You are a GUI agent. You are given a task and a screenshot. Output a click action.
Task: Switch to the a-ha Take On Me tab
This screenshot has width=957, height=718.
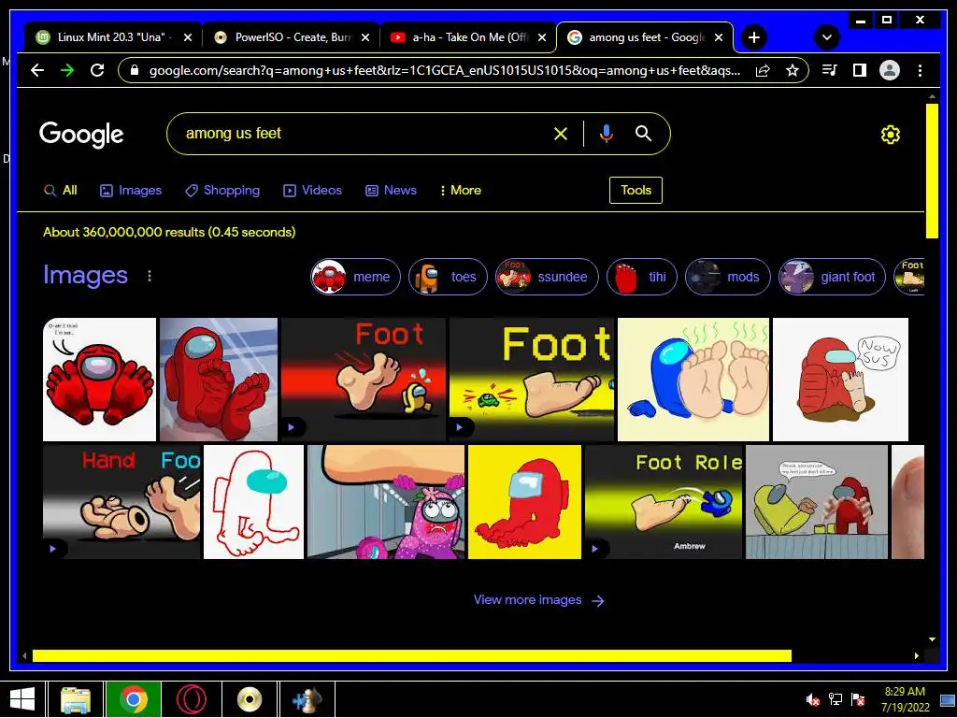pyautogui.click(x=469, y=37)
